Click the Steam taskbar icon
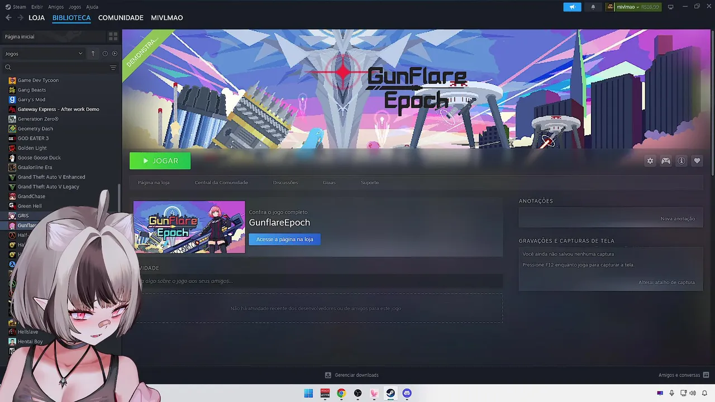The image size is (715, 402). [390, 393]
